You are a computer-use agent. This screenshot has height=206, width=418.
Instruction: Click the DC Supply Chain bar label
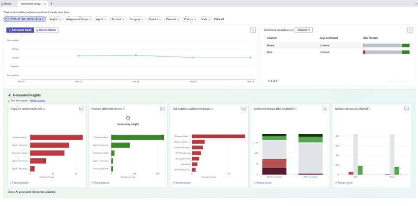pyautogui.click(x=183, y=159)
